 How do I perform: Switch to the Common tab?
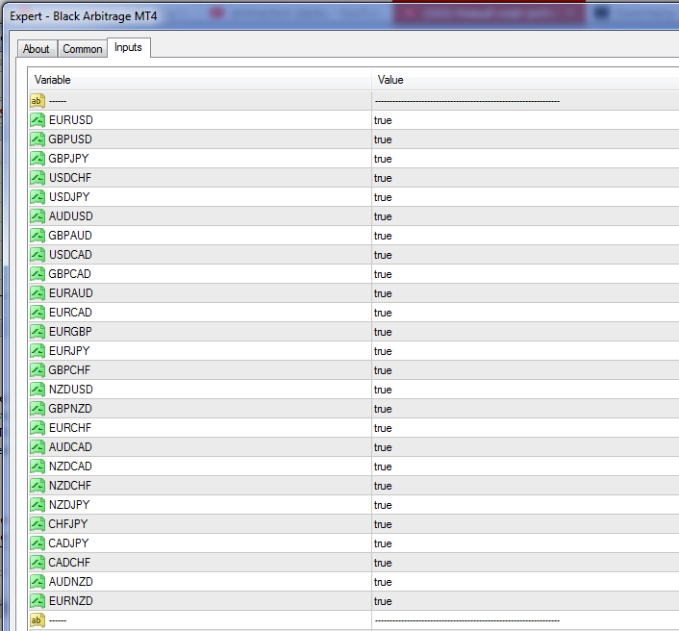coord(83,49)
